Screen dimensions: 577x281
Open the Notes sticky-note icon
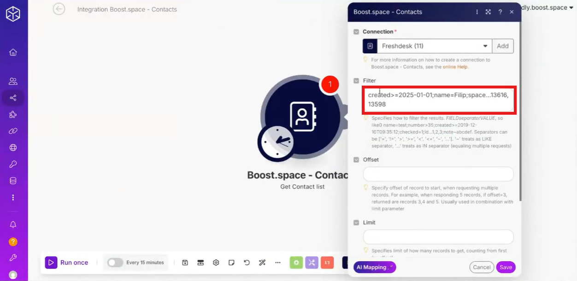pyautogui.click(x=231, y=263)
